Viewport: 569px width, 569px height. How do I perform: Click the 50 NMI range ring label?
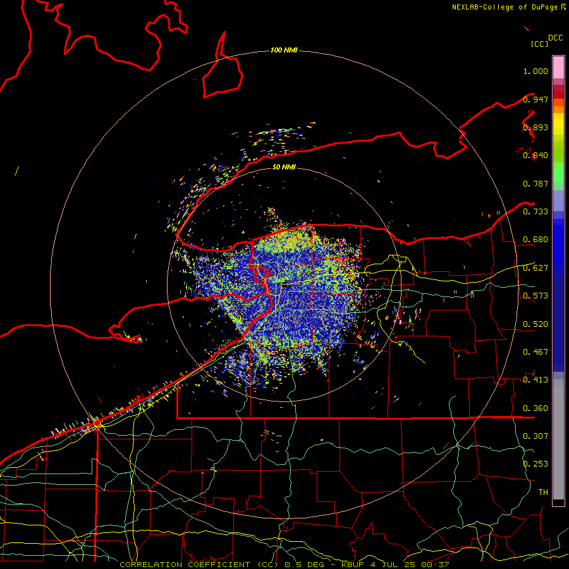click(x=284, y=167)
